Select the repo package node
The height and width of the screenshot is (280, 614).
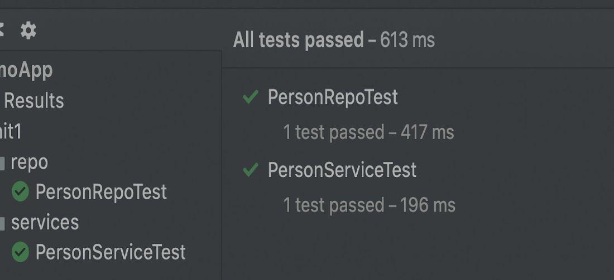point(29,163)
